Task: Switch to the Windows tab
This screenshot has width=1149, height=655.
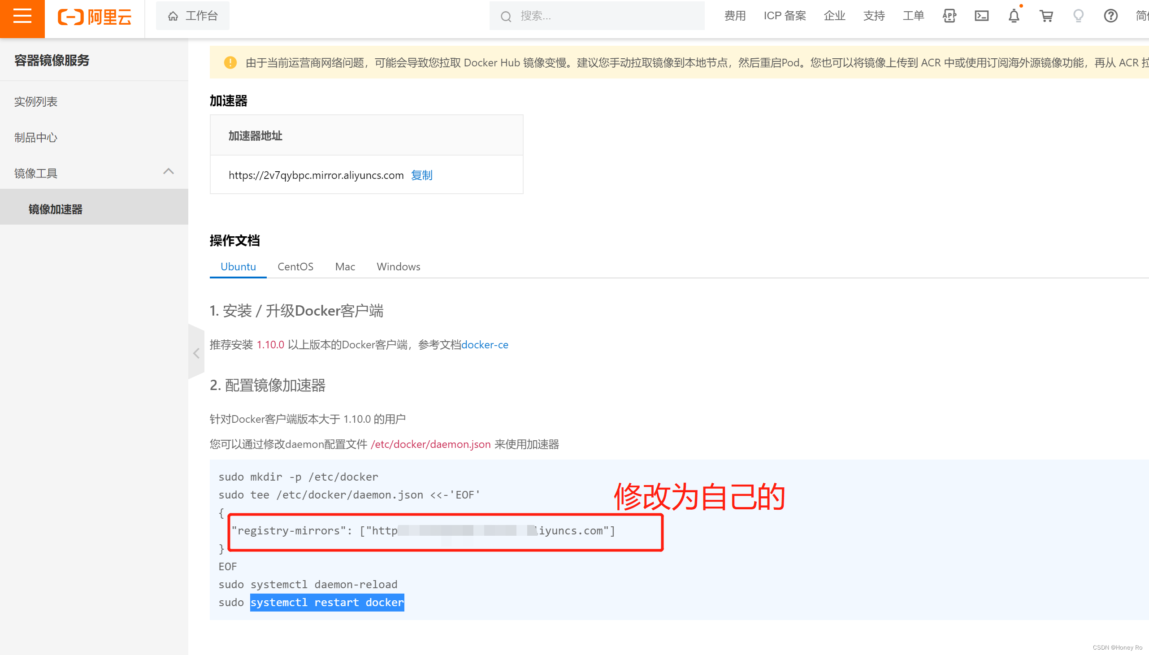Action: [x=398, y=266]
